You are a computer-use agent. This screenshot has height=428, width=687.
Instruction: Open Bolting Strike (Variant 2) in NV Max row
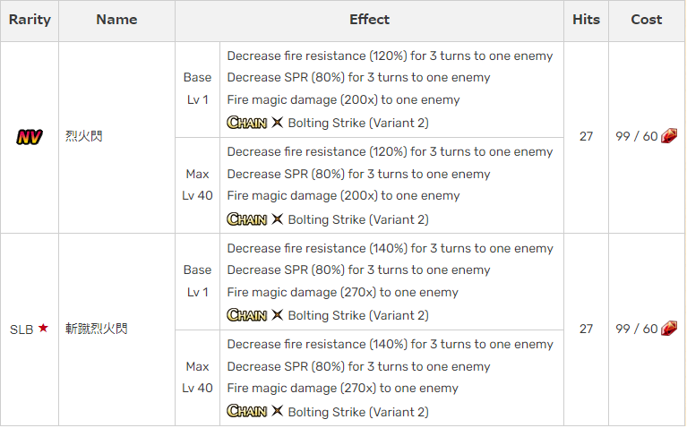point(358,219)
